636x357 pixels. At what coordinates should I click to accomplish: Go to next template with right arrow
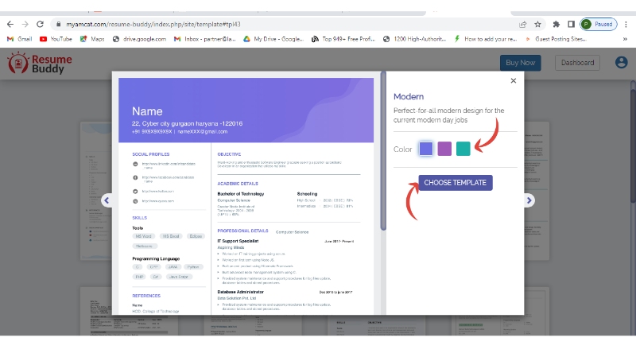(529, 200)
